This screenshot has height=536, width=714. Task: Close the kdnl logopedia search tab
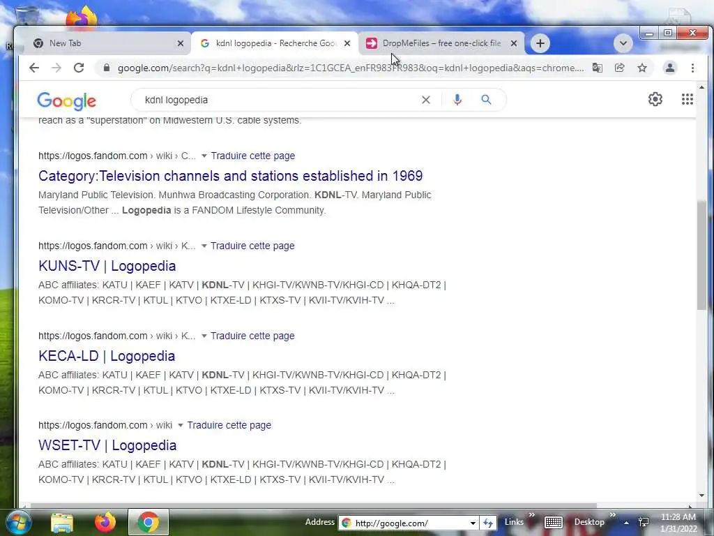coord(347,43)
